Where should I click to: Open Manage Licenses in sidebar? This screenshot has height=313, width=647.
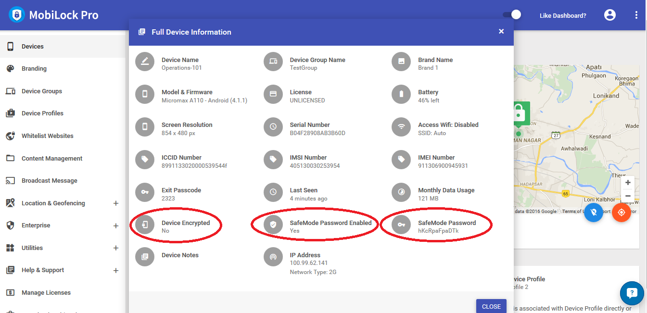coord(63,293)
